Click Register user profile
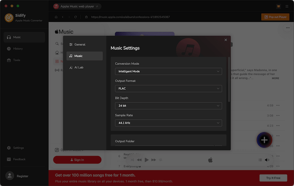This screenshot has height=186, width=294. (x=17, y=176)
